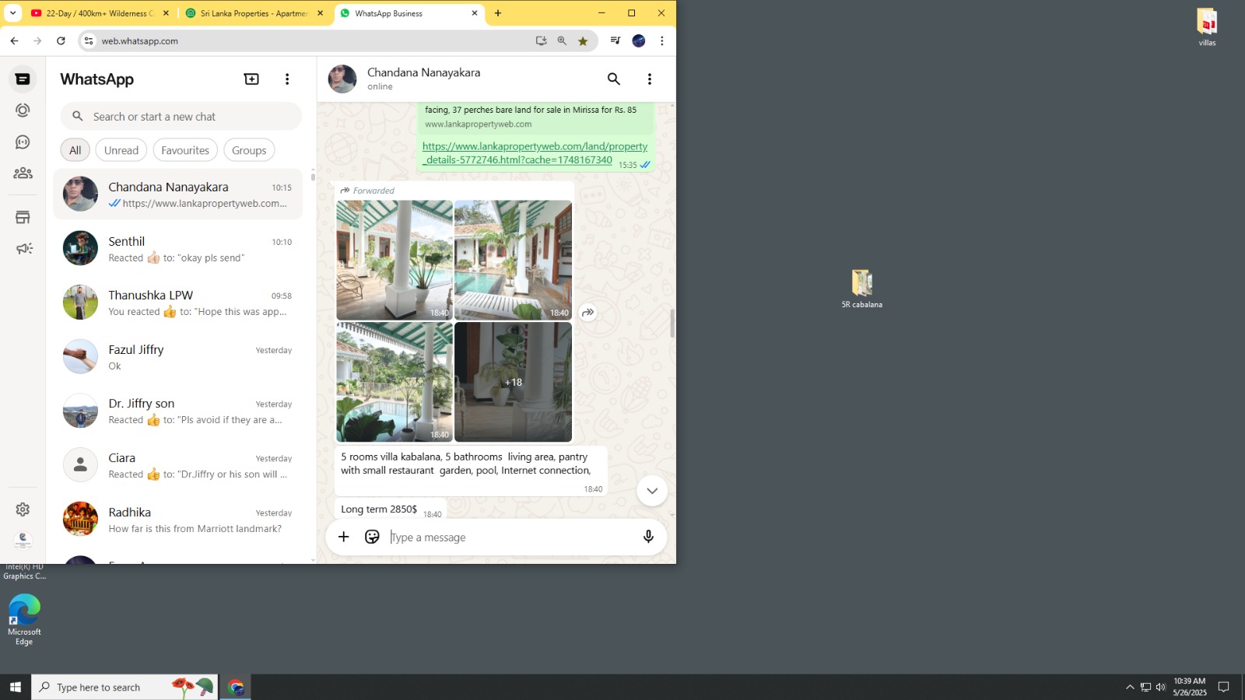Image resolution: width=1245 pixels, height=700 pixels.
Task: Open the lankapropertyweb land property link
Action: (535, 153)
